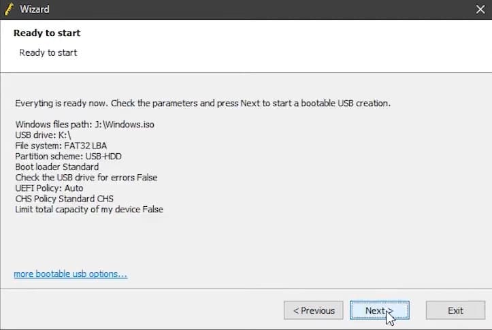Click the File system FAT32 LBA line
This screenshot has height=330, width=492.
coord(61,146)
